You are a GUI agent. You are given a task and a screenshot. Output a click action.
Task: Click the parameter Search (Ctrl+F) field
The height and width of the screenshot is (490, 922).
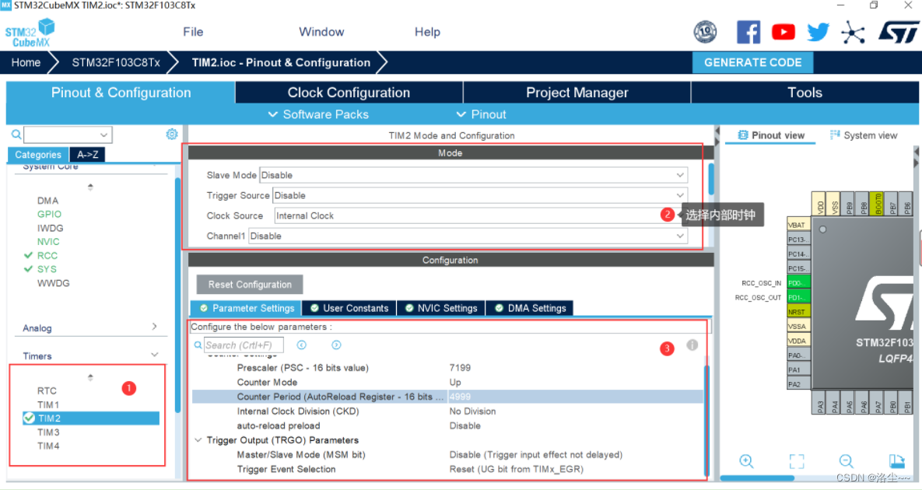(244, 345)
